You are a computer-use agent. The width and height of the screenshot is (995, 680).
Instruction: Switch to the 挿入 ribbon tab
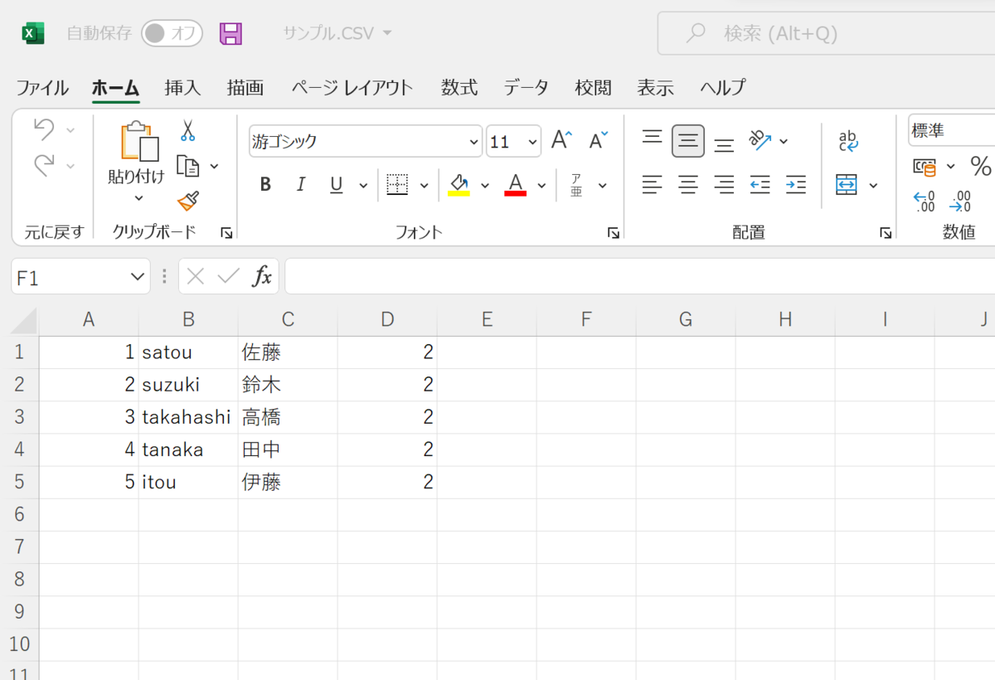(182, 87)
